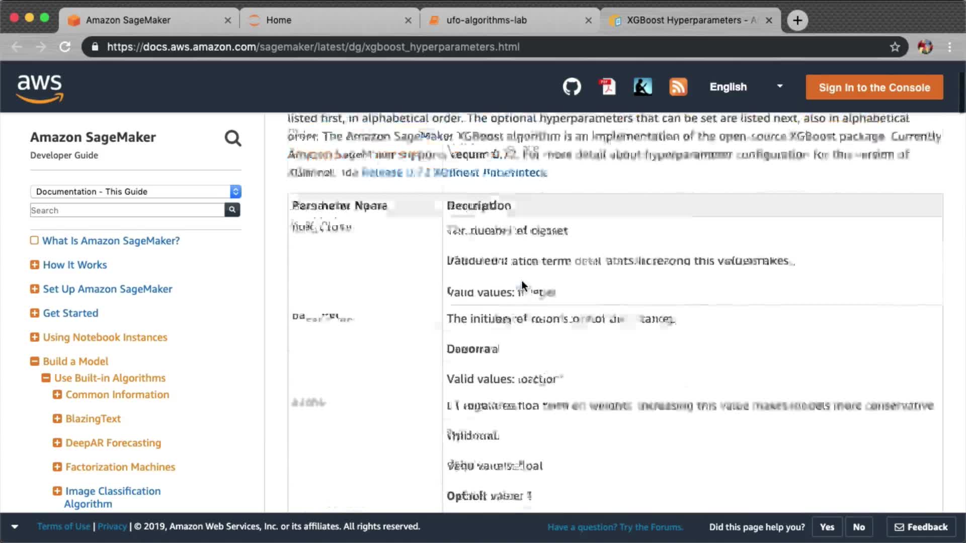Open new browser tab with plus
966x543 pixels.
(x=797, y=20)
